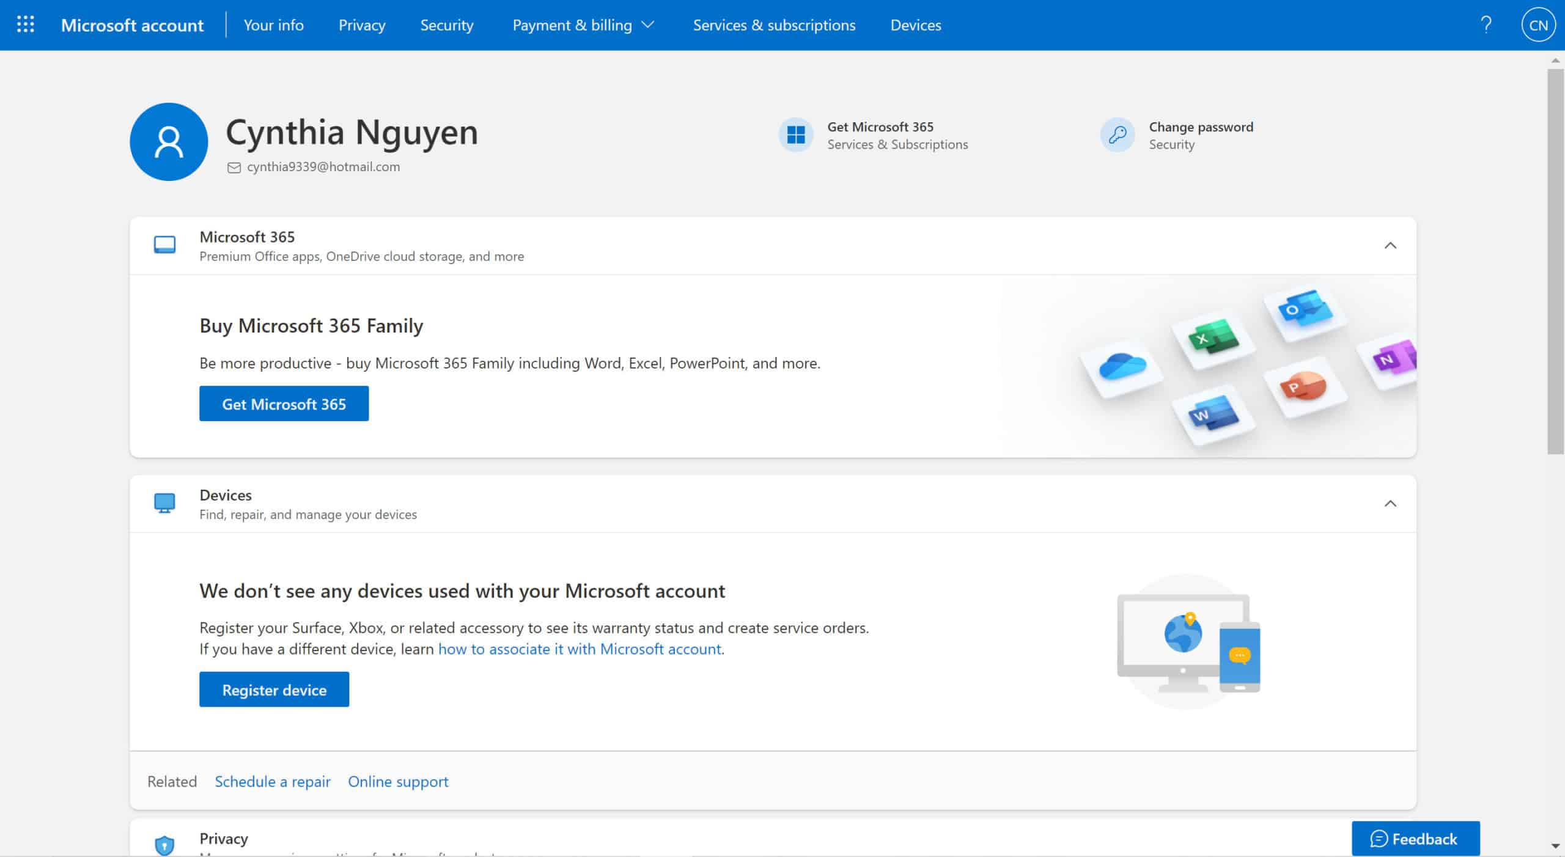Click the devices illustration with globe and phone
1565x857 pixels.
[x=1187, y=642]
